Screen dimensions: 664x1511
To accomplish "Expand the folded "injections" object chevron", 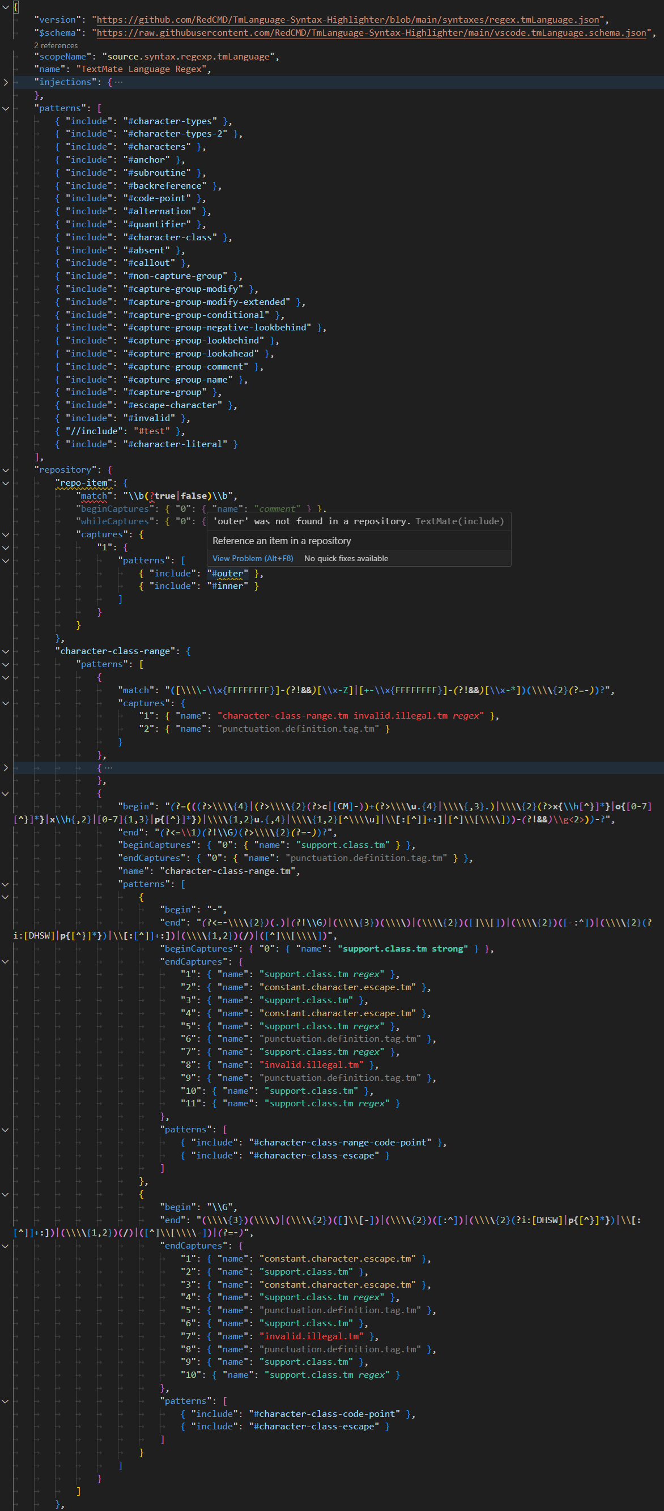I will click(x=6, y=82).
